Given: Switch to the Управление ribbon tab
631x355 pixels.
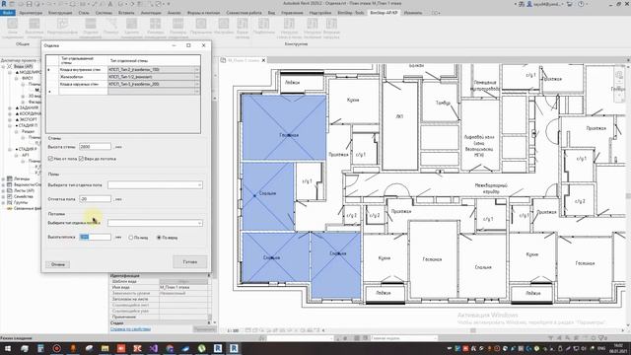Looking at the screenshot, I should [x=292, y=13].
